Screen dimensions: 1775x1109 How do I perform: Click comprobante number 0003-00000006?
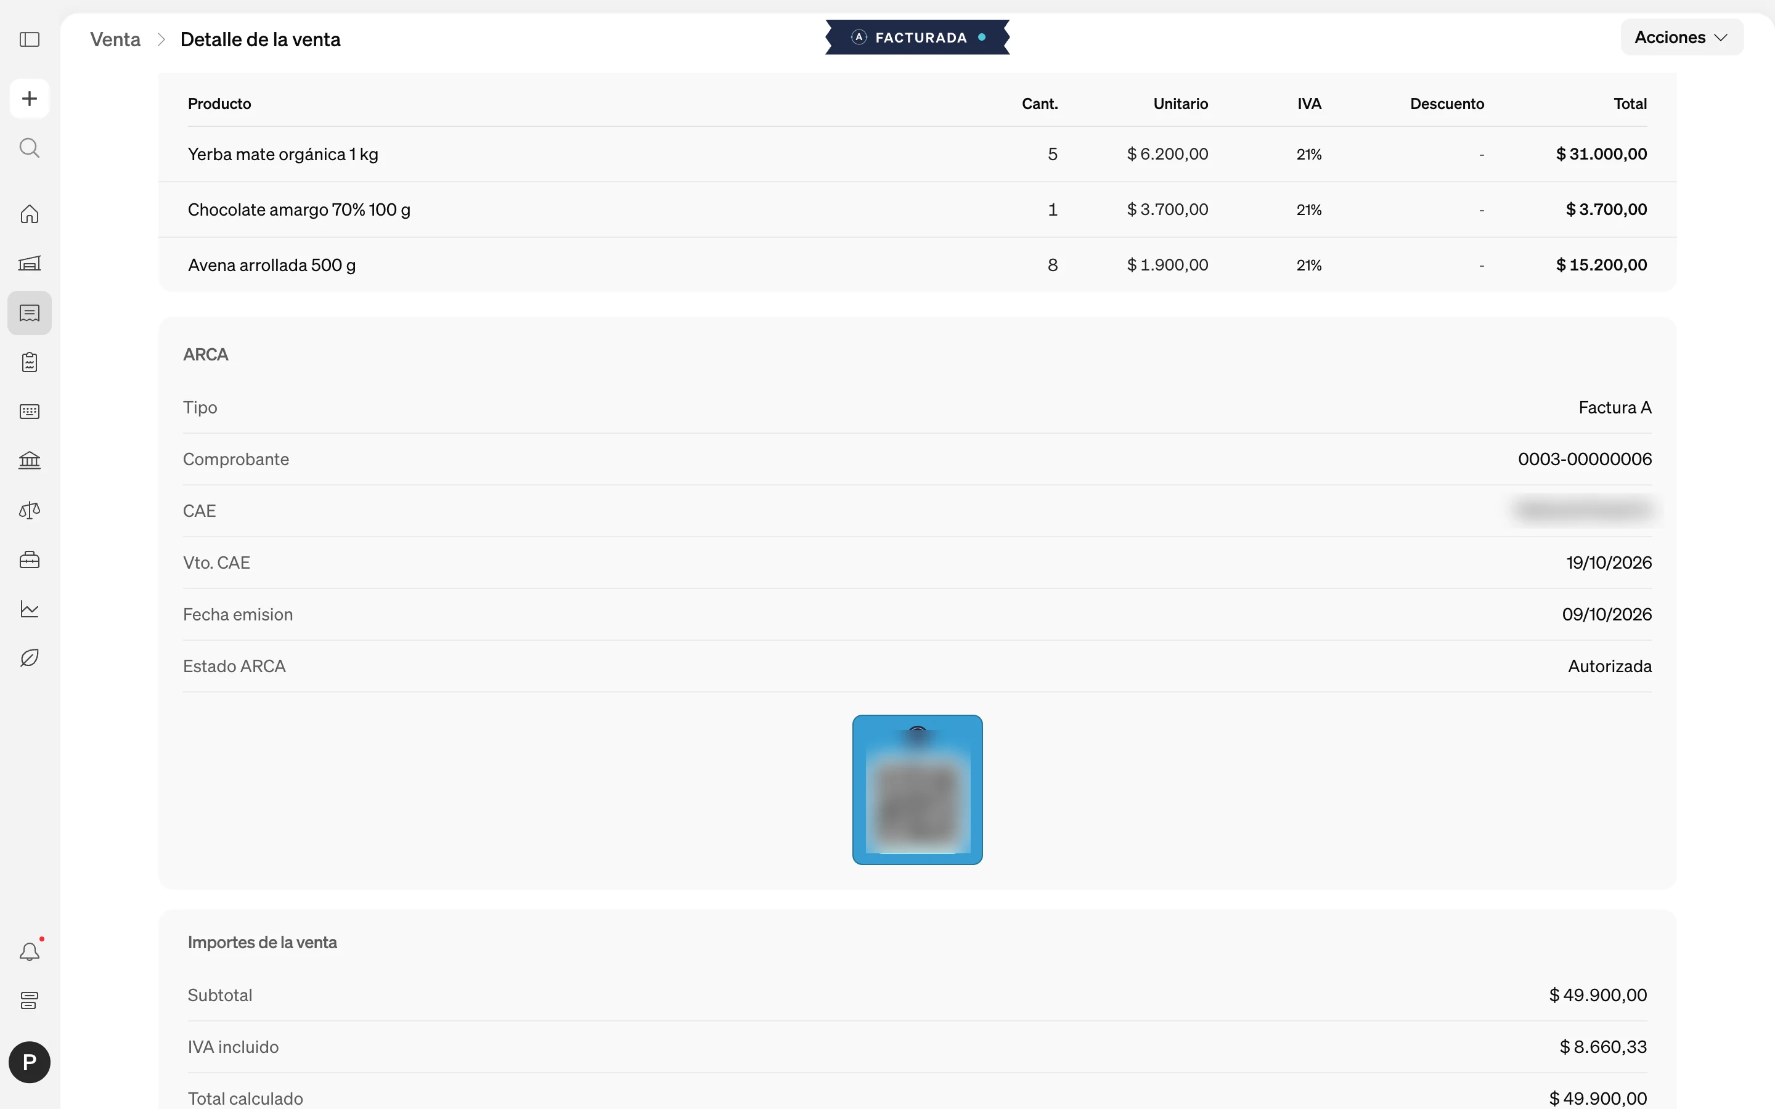tap(1585, 459)
